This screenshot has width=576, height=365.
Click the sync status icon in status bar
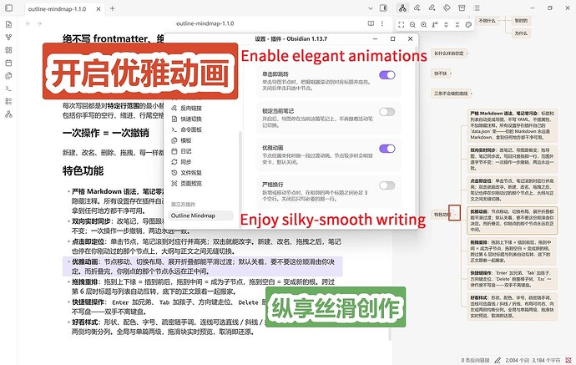tap(568, 360)
